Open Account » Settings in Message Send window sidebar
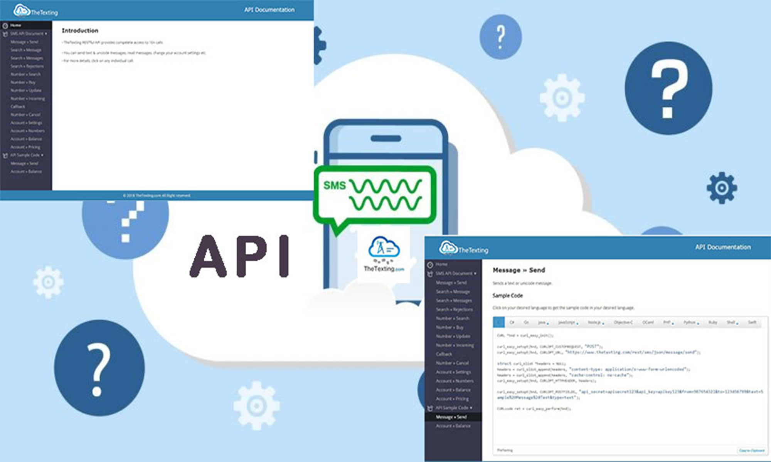Image resolution: width=771 pixels, height=462 pixels. (453, 372)
